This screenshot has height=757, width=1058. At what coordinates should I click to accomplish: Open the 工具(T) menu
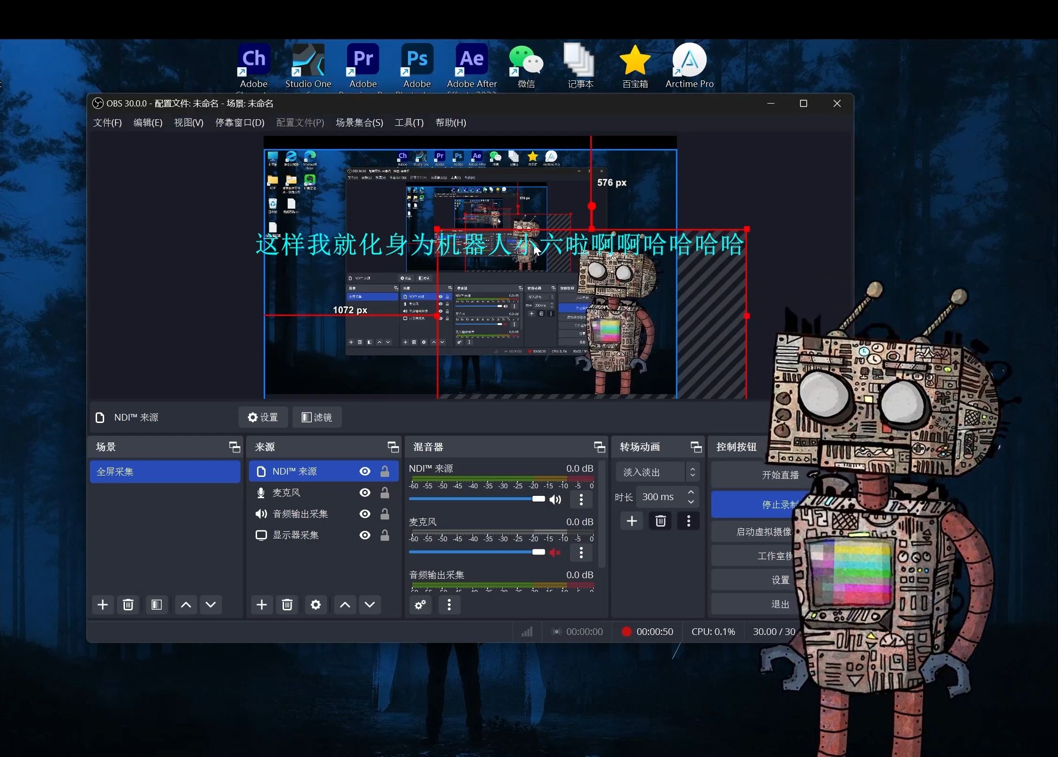point(409,123)
